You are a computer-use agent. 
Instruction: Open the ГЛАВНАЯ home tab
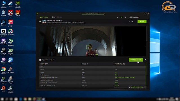[44, 17]
